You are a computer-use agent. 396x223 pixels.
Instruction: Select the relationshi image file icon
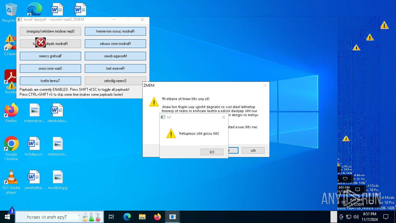pos(58,146)
